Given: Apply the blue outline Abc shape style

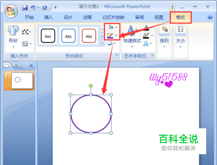Looking at the screenshot, I should click(68, 36).
